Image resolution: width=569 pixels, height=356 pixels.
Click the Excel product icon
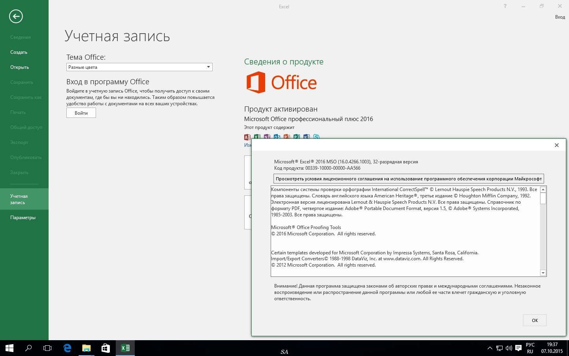pos(257,136)
